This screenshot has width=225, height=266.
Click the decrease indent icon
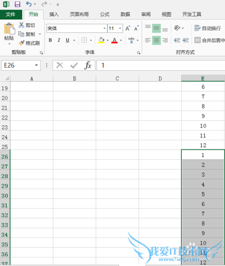pos(177,40)
